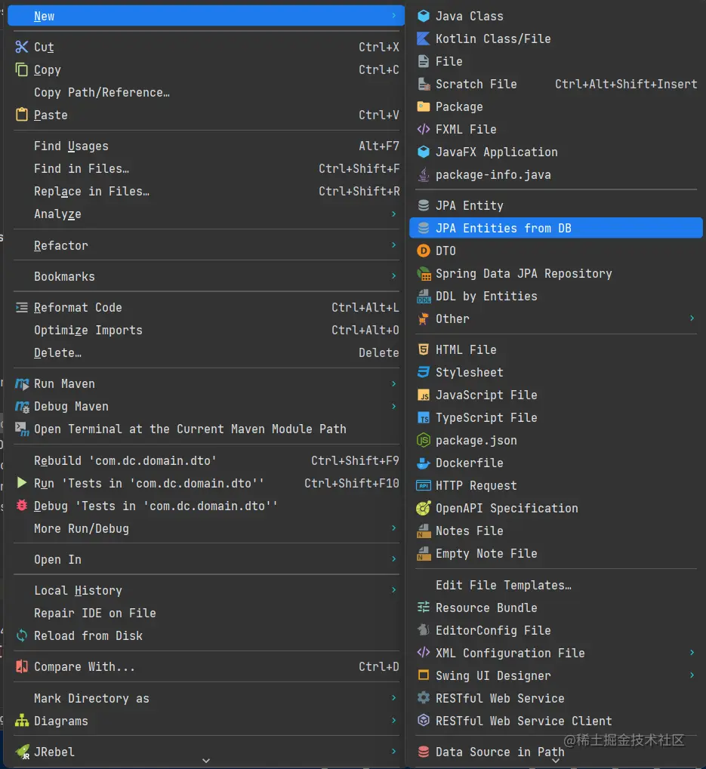Screen dimensions: 706x769
Task: Click the Spring Data JPA Repository icon
Action: tap(424, 274)
